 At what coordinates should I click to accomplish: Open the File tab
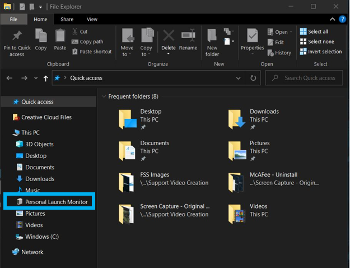pos(13,19)
